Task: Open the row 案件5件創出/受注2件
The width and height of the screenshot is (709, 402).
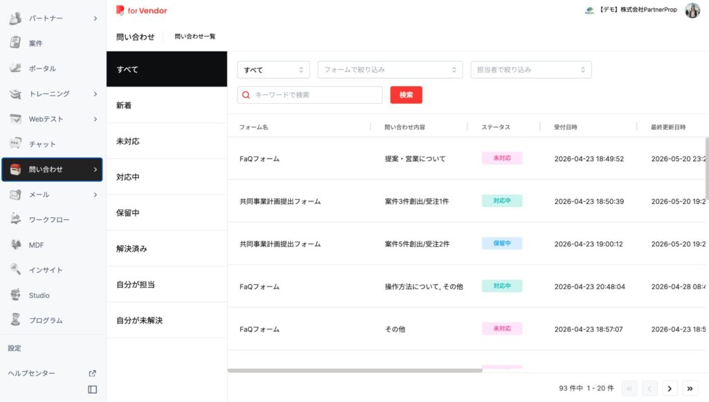Action: tap(468, 244)
